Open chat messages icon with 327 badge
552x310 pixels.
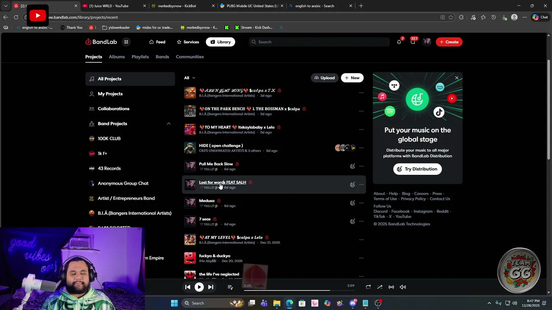point(413,42)
